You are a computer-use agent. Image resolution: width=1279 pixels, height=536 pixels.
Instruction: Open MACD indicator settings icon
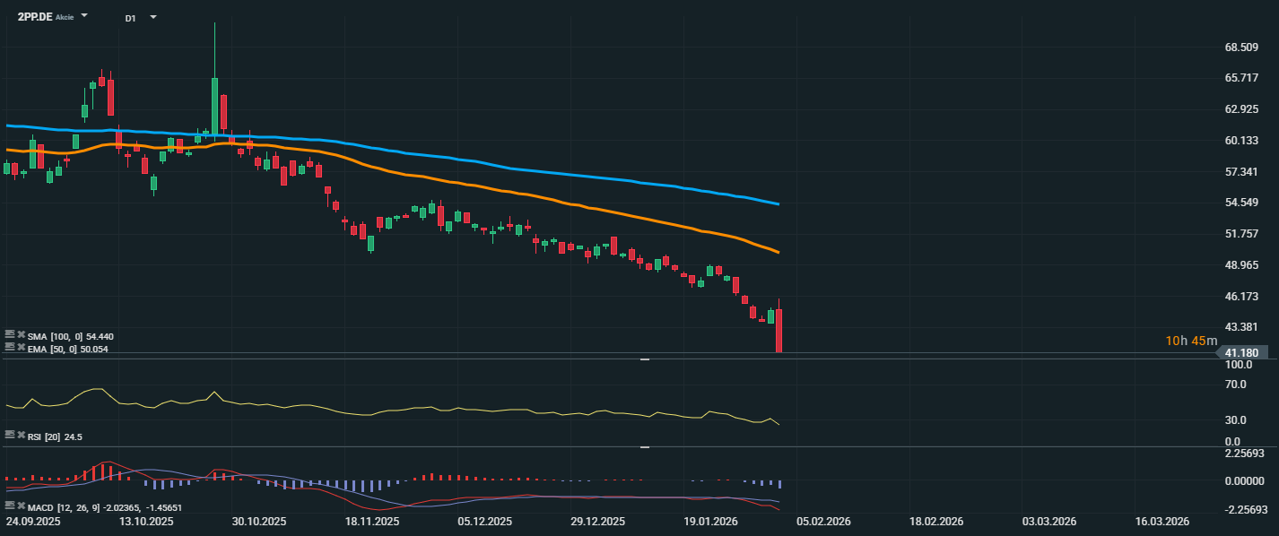[10, 506]
